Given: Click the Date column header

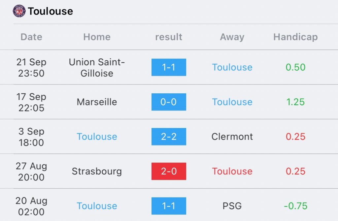Looking at the screenshot, I should [31, 37].
